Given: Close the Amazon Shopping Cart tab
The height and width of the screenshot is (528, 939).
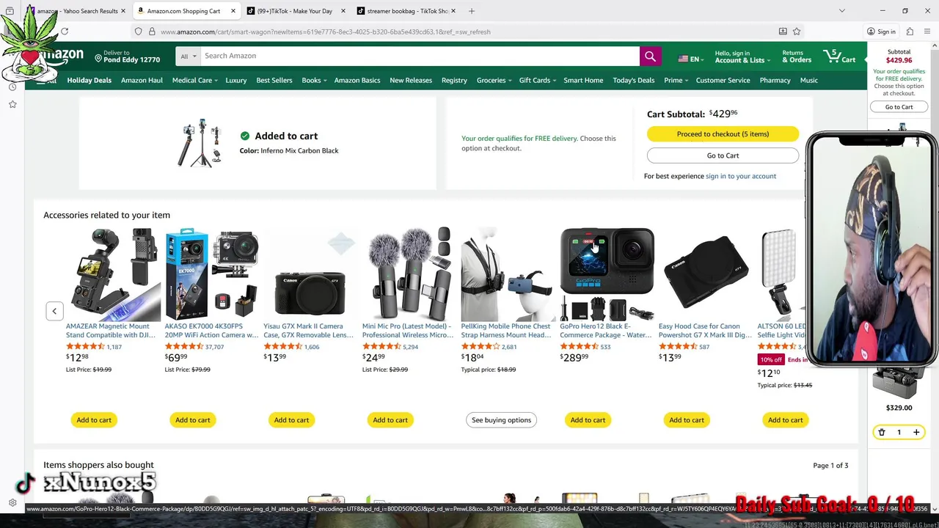Looking at the screenshot, I should [233, 11].
